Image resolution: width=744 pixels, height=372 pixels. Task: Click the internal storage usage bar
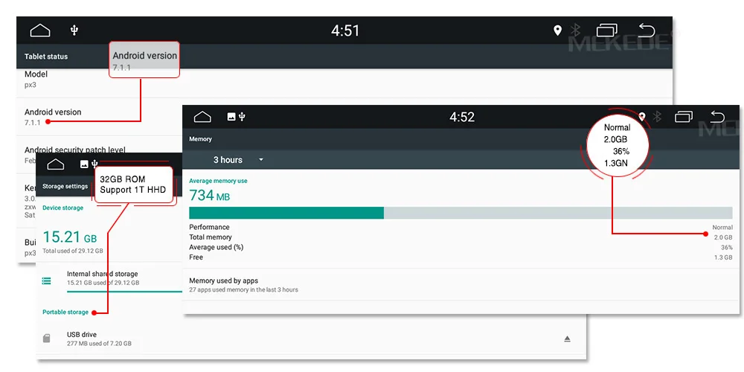[124, 292]
